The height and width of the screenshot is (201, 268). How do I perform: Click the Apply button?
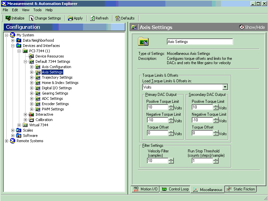pos(75,18)
